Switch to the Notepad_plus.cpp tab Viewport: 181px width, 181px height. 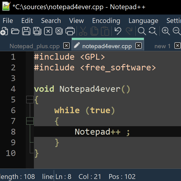point(34,46)
